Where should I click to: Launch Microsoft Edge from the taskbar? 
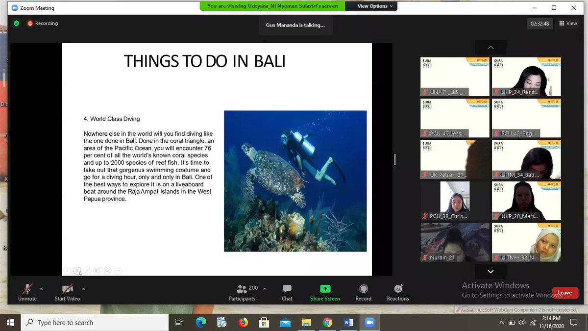point(201,322)
